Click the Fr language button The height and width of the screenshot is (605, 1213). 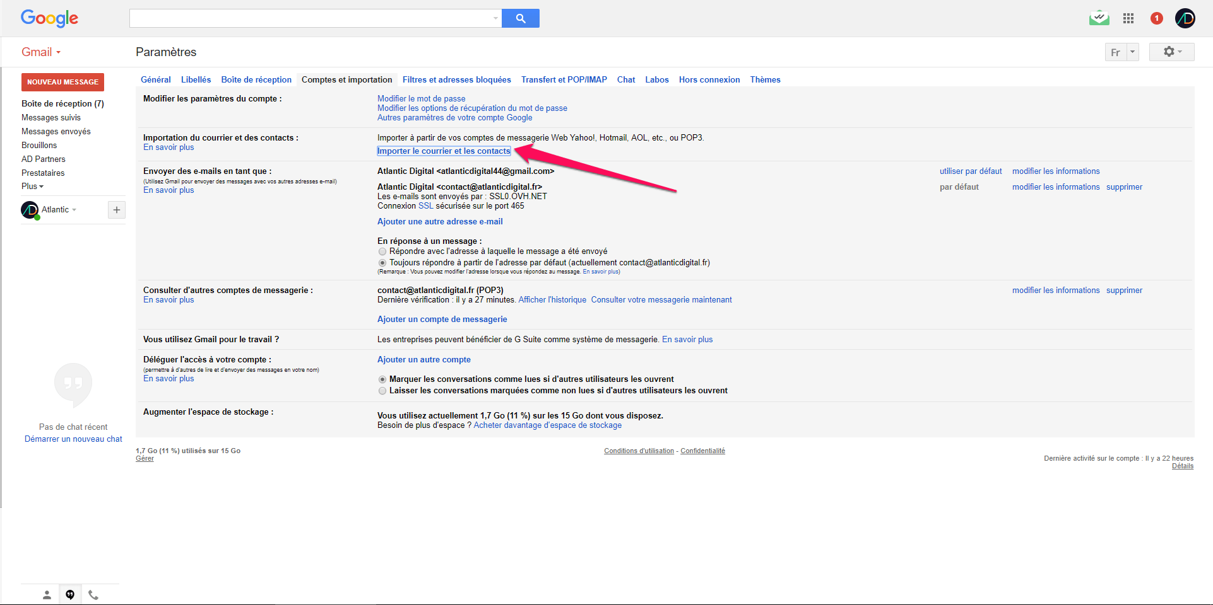(1116, 52)
